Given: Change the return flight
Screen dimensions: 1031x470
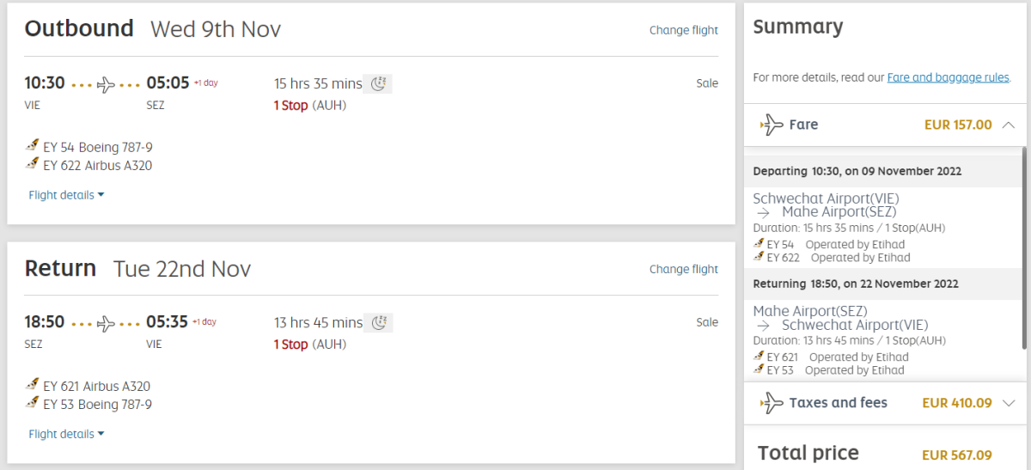Looking at the screenshot, I should [x=683, y=269].
